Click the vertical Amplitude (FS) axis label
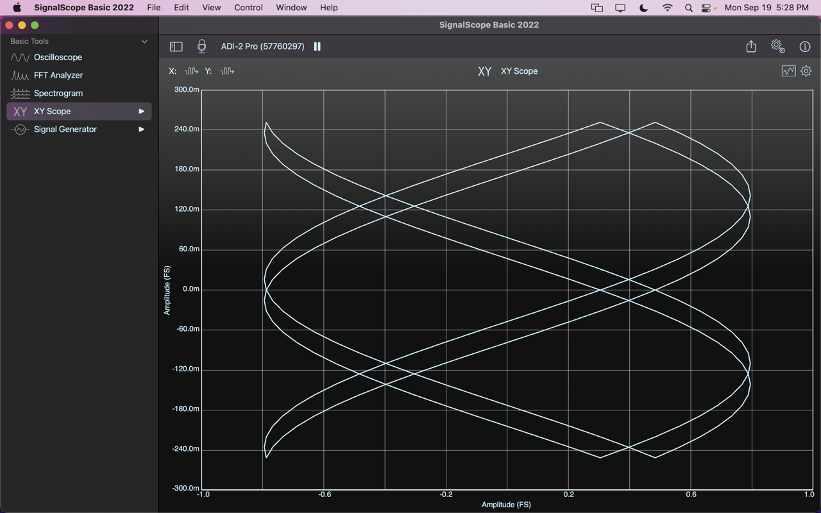Viewport: 821px width, 513px height. click(x=167, y=290)
